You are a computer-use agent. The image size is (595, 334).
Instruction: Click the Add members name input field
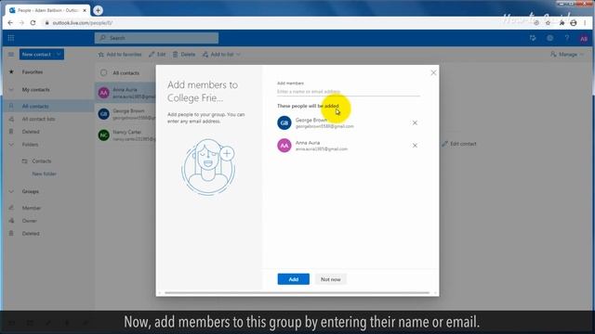(x=349, y=92)
